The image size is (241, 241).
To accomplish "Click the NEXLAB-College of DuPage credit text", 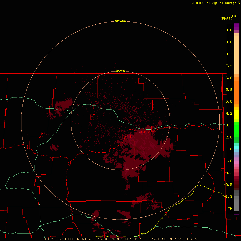I will coord(214,3).
